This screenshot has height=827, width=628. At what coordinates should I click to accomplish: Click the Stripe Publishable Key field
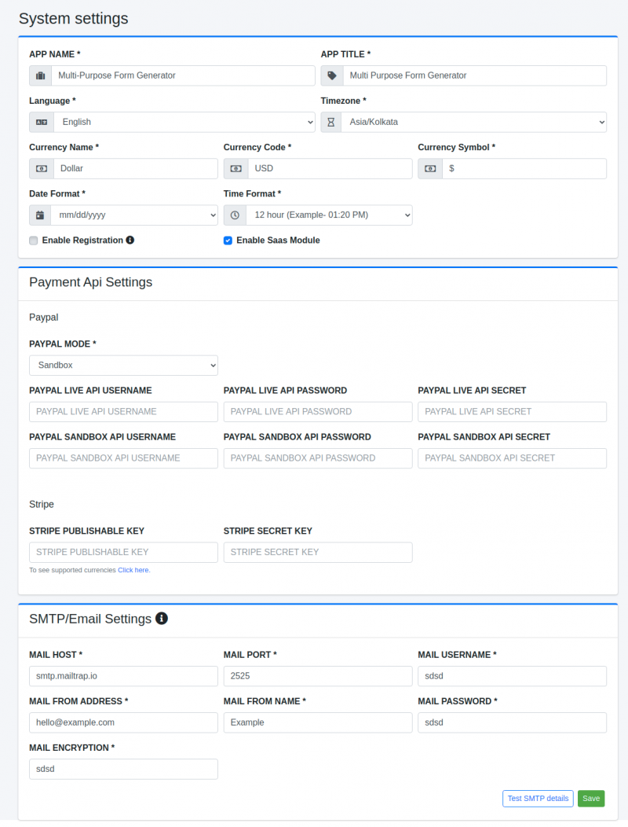pos(124,552)
